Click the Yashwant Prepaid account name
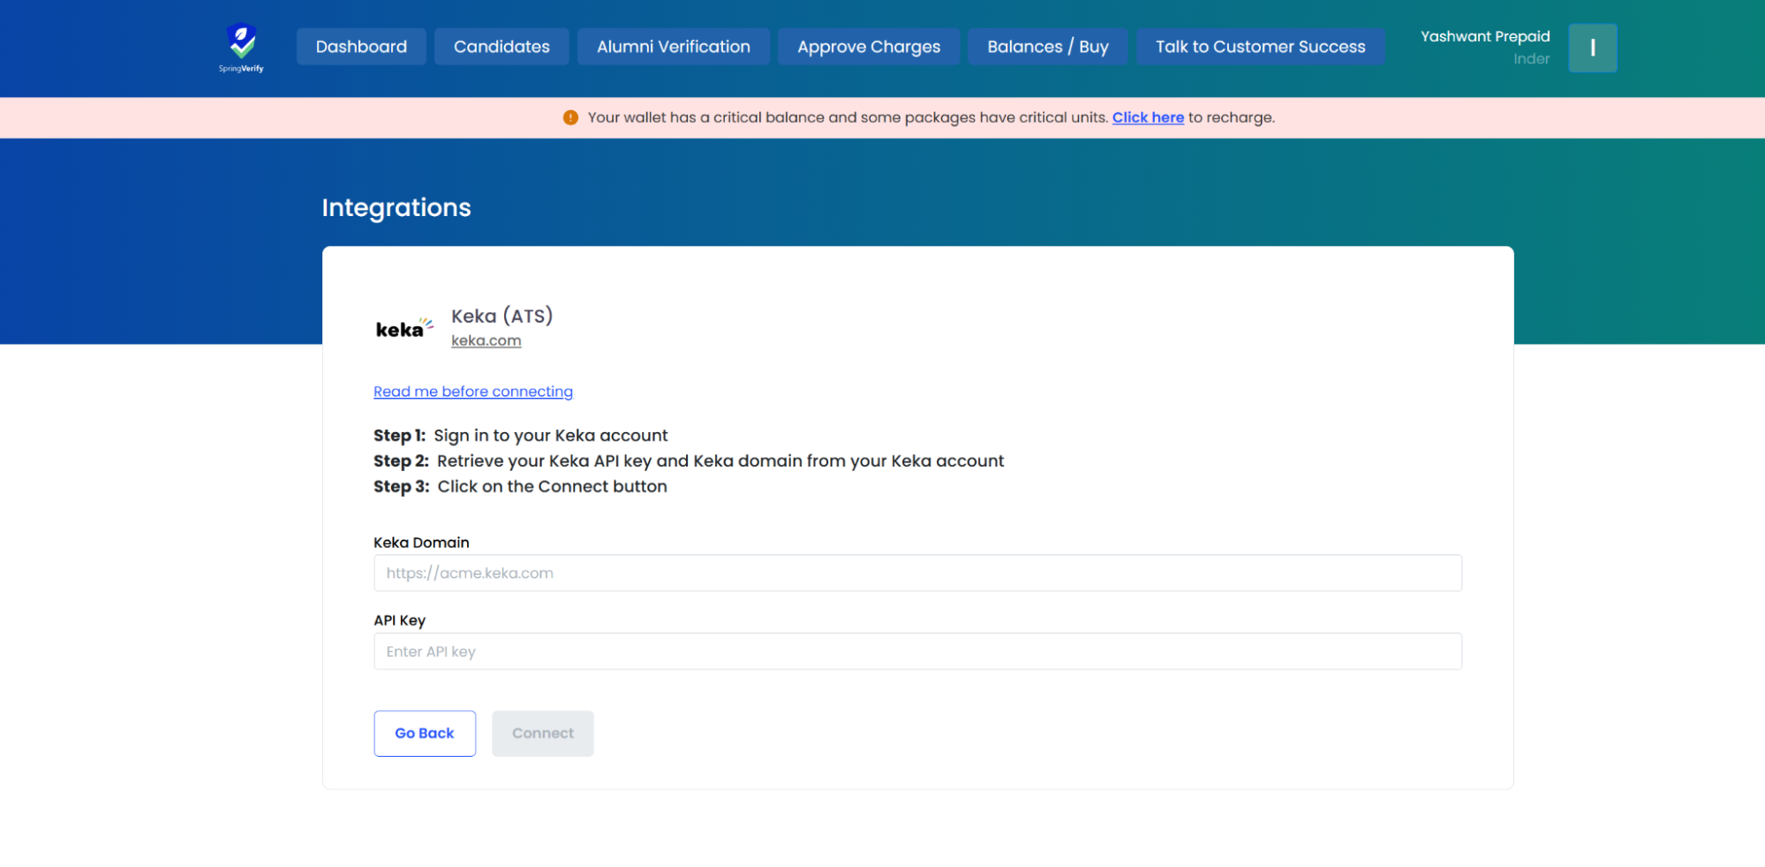The image size is (1765, 867). (x=1484, y=36)
